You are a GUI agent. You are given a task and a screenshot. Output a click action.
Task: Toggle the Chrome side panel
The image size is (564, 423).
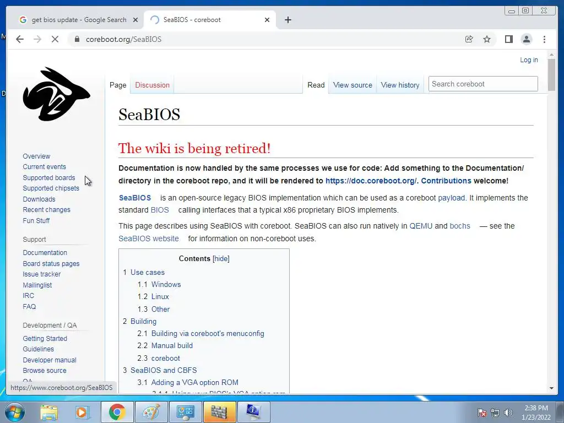(x=508, y=39)
